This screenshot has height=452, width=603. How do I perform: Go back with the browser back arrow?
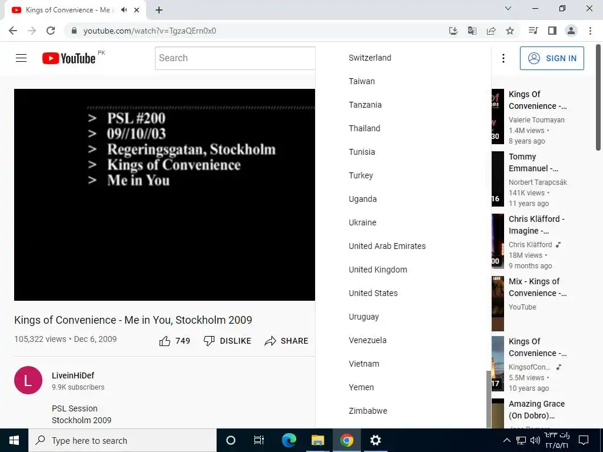13,31
